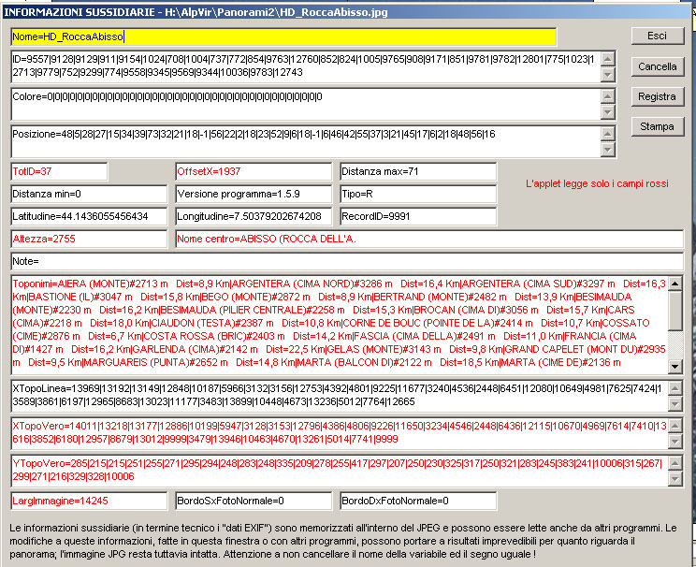Click inside the Colore text box
This screenshot has width=696, height=567.
pyautogui.click(x=306, y=104)
